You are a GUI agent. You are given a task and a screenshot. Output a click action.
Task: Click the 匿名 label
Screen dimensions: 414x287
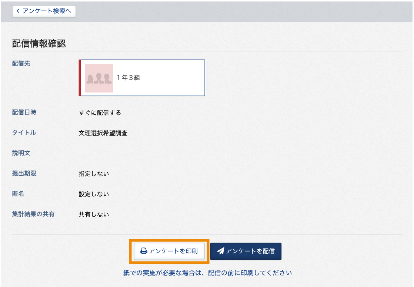(18, 194)
